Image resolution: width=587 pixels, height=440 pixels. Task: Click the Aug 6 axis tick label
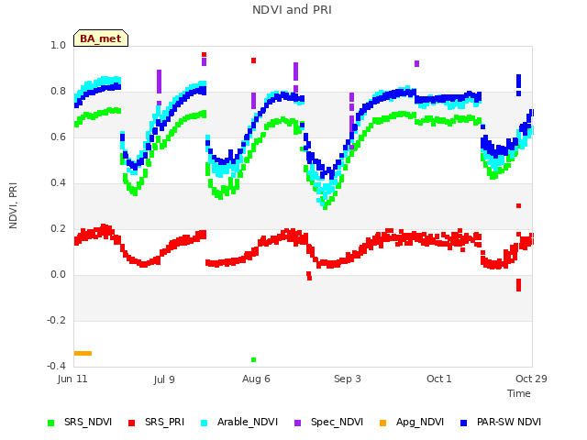[x=256, y=379]
